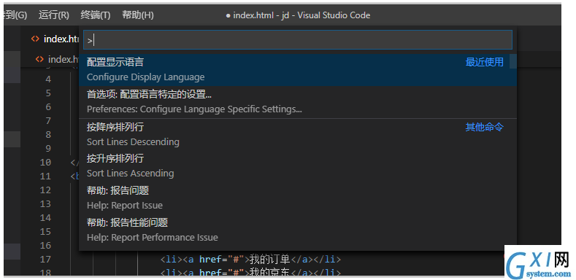Select Preferences: Configure Language Specific Settings

(x=298, y=101)
